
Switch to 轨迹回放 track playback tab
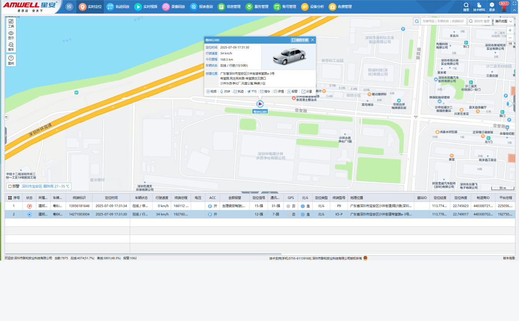click(x=118, y=7)
